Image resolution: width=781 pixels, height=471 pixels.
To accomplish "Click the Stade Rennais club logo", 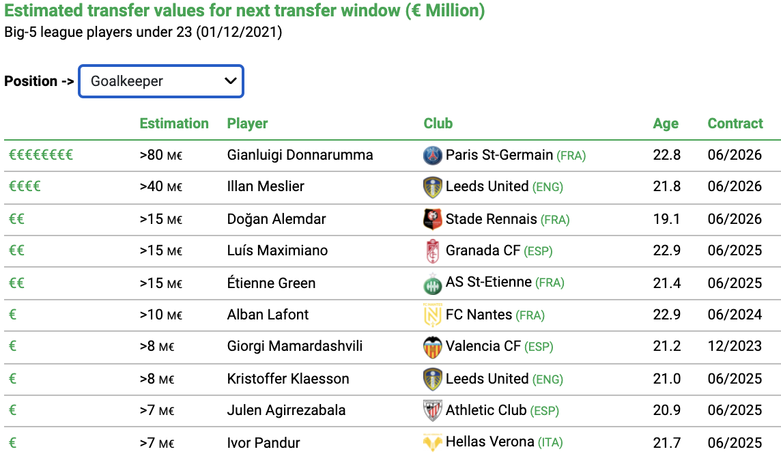I will coord(432,219).
